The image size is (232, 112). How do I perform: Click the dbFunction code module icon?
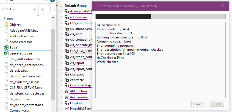coord(67,91)
